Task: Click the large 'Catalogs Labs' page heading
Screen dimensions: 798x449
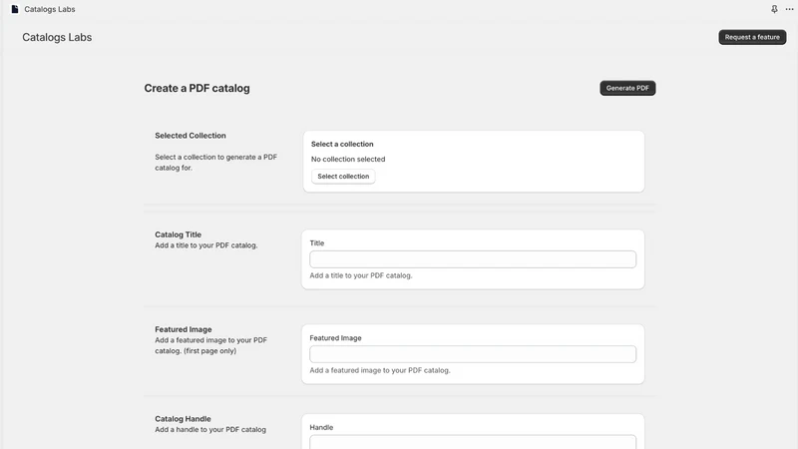Action: 57,37
